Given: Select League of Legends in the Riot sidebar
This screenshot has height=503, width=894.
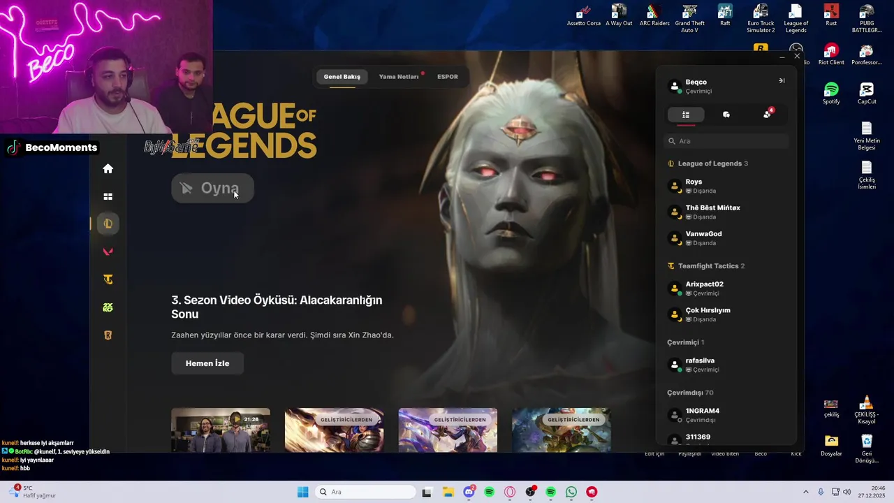Looking at the screenshot, I should click(x=108, y=224).
